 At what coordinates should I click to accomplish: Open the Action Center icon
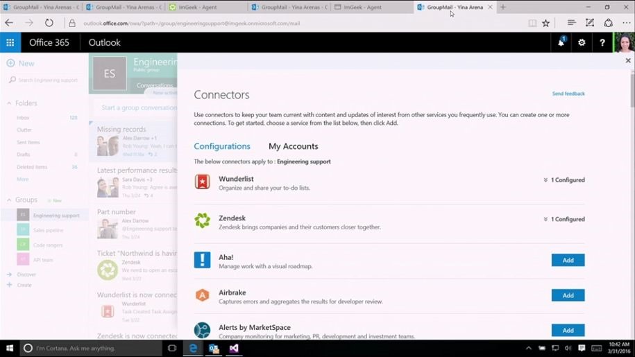pyautogui.click(x=582, y=348)
